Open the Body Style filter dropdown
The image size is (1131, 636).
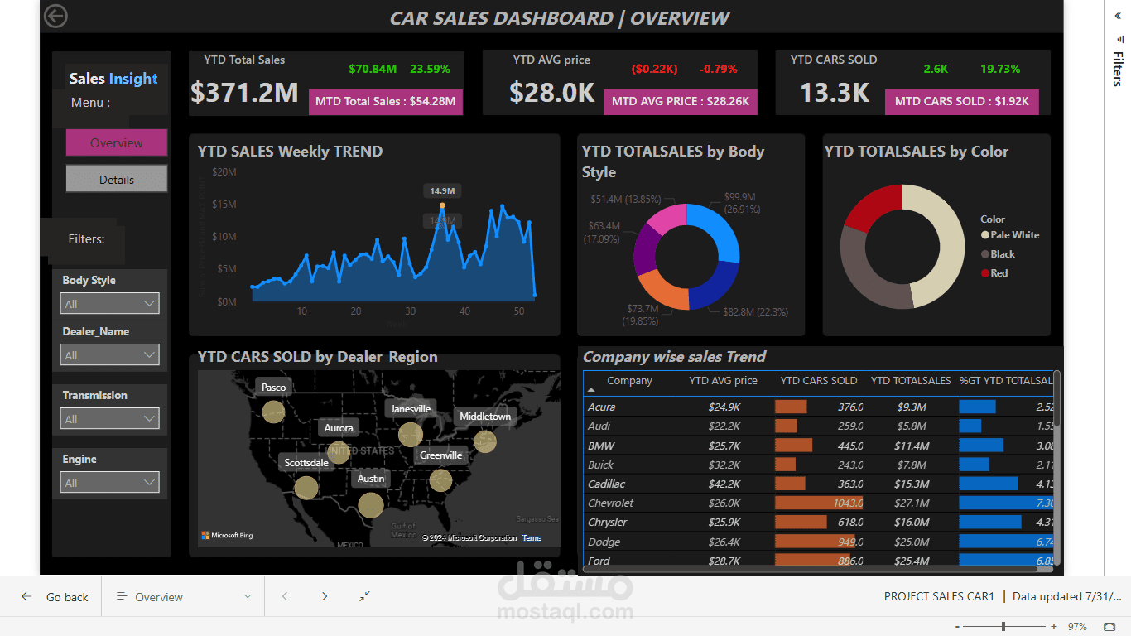click(x=109, y=304)
